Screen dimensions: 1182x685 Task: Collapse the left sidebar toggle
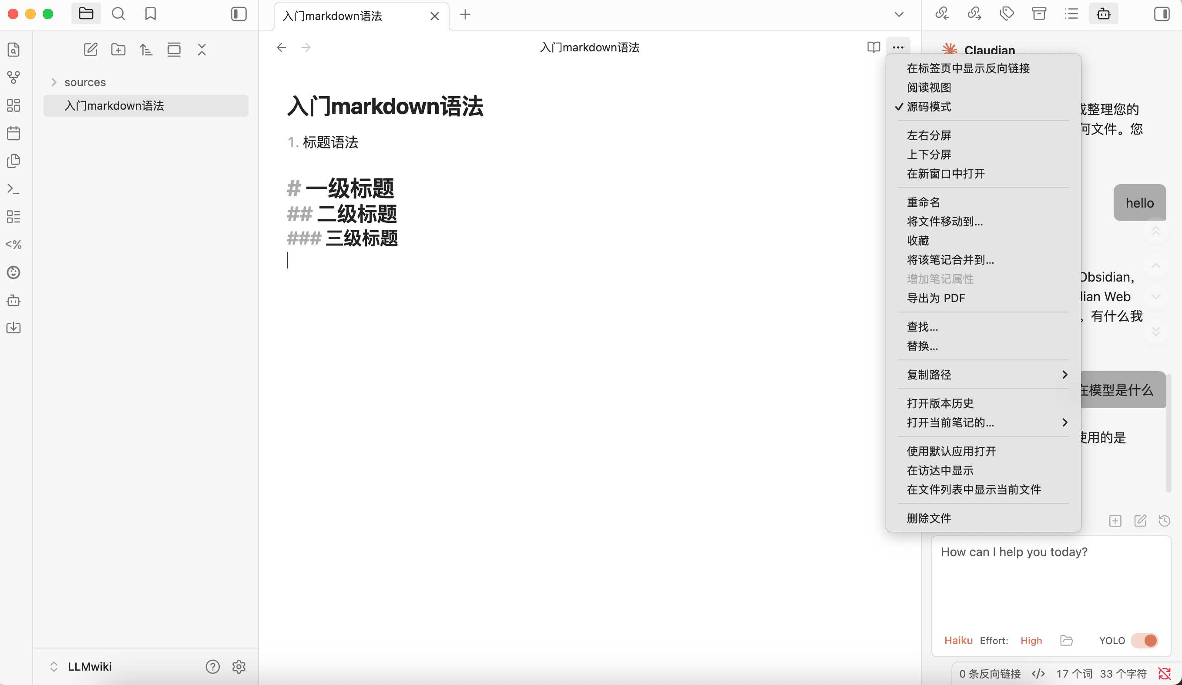pos(239,14)
